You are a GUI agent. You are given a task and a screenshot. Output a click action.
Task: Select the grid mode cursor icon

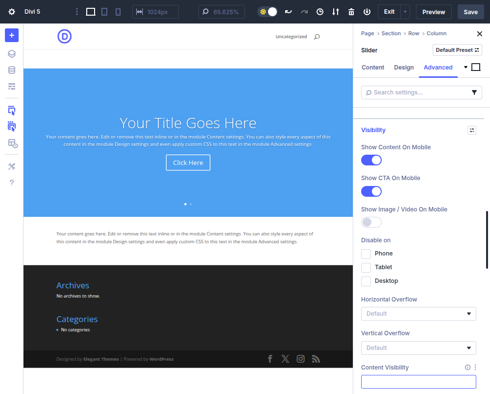[x=12, y=126]
